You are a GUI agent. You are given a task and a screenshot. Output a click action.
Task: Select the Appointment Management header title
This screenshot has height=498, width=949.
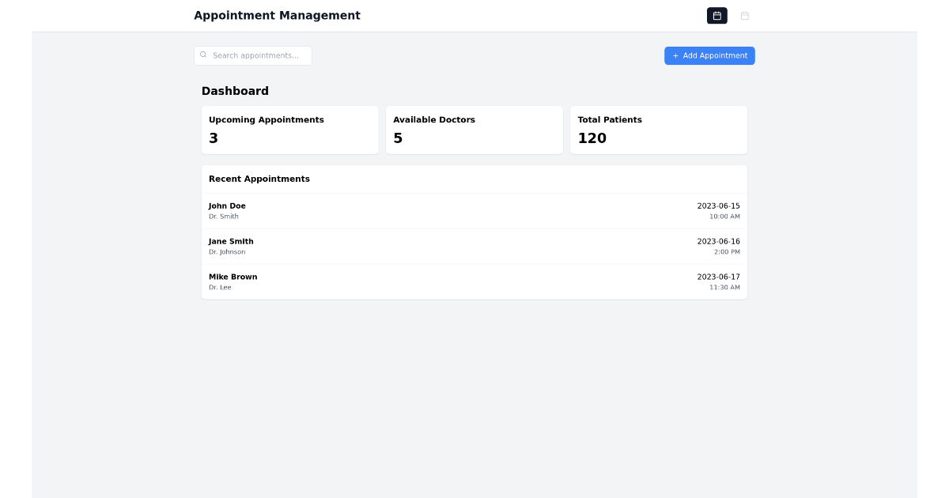[x=277, y=15]
